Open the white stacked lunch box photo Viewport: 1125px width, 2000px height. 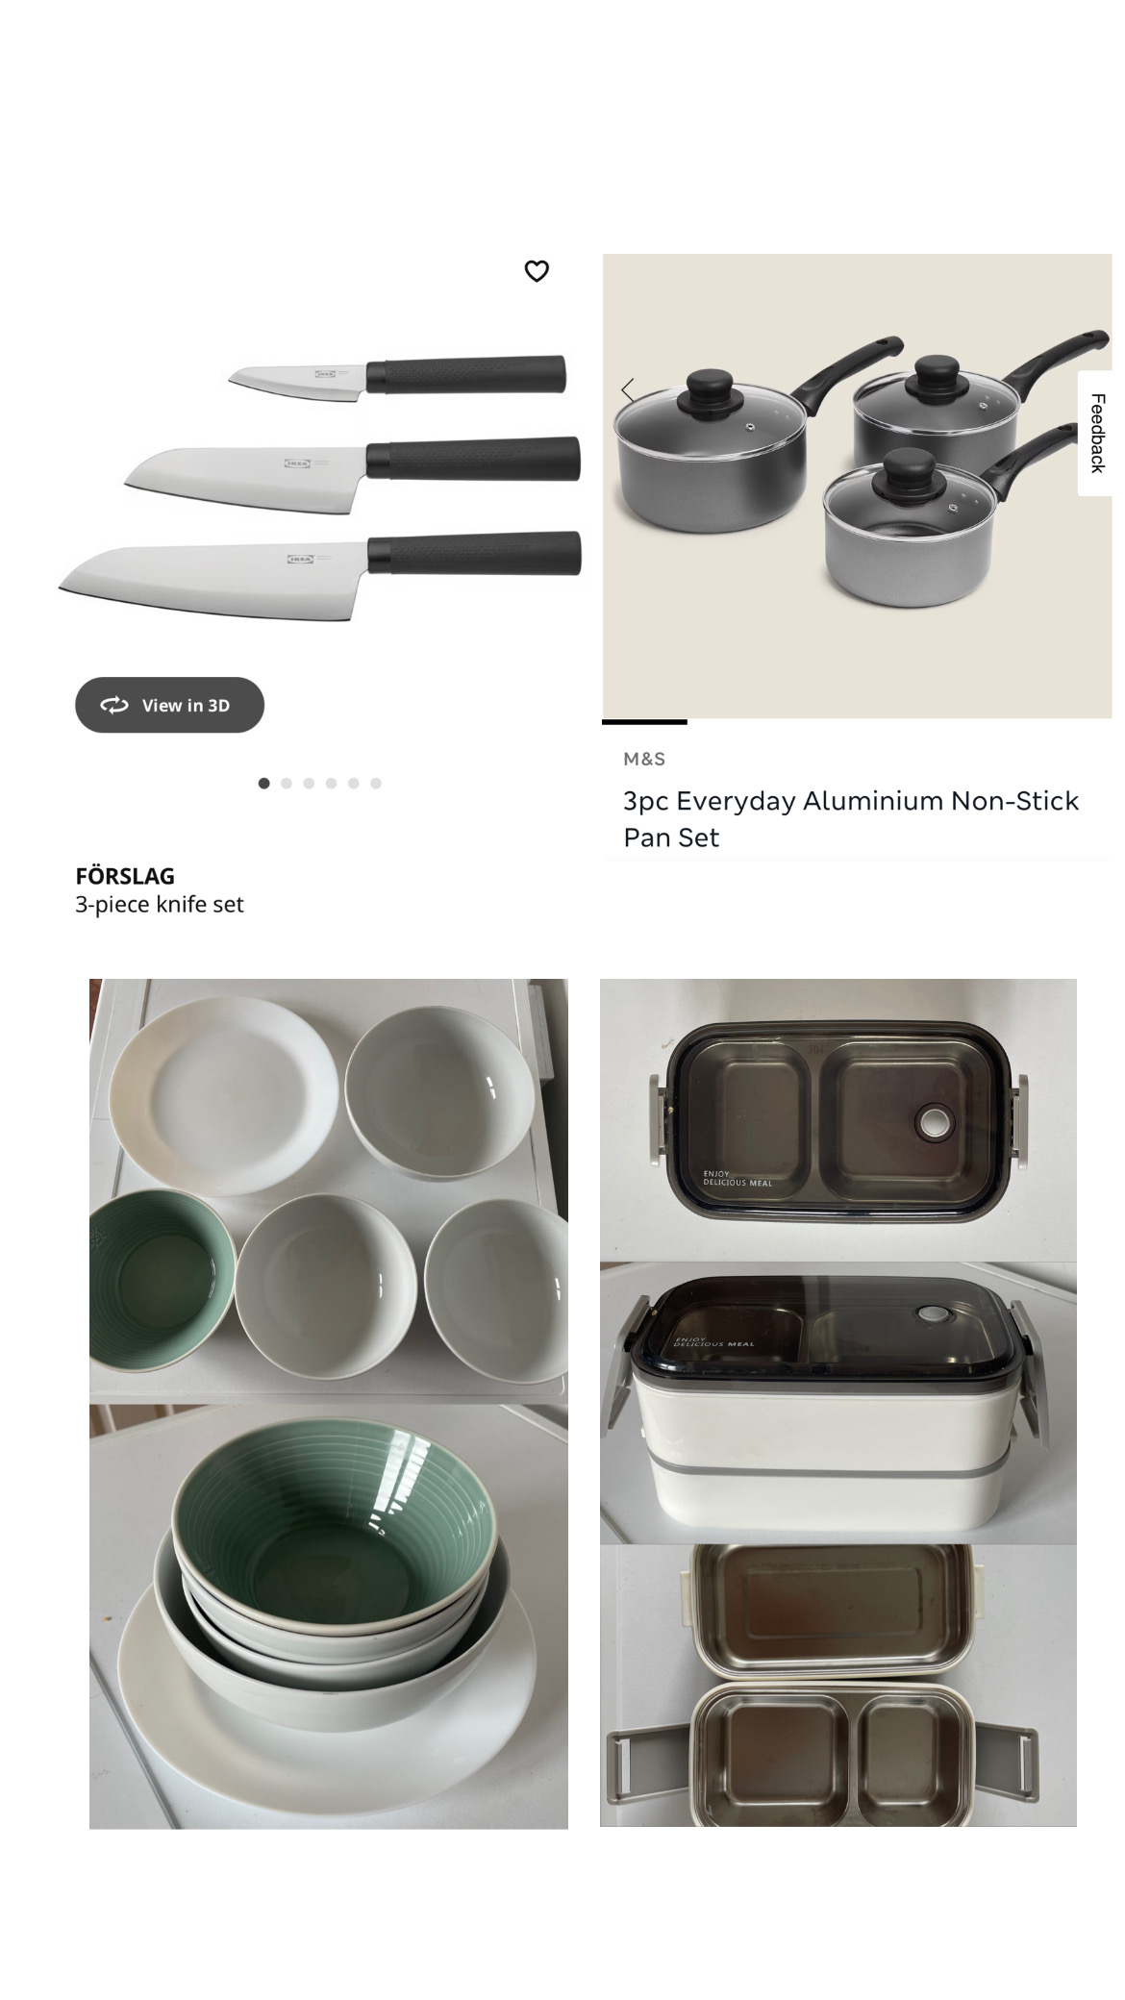(838, 1404)
